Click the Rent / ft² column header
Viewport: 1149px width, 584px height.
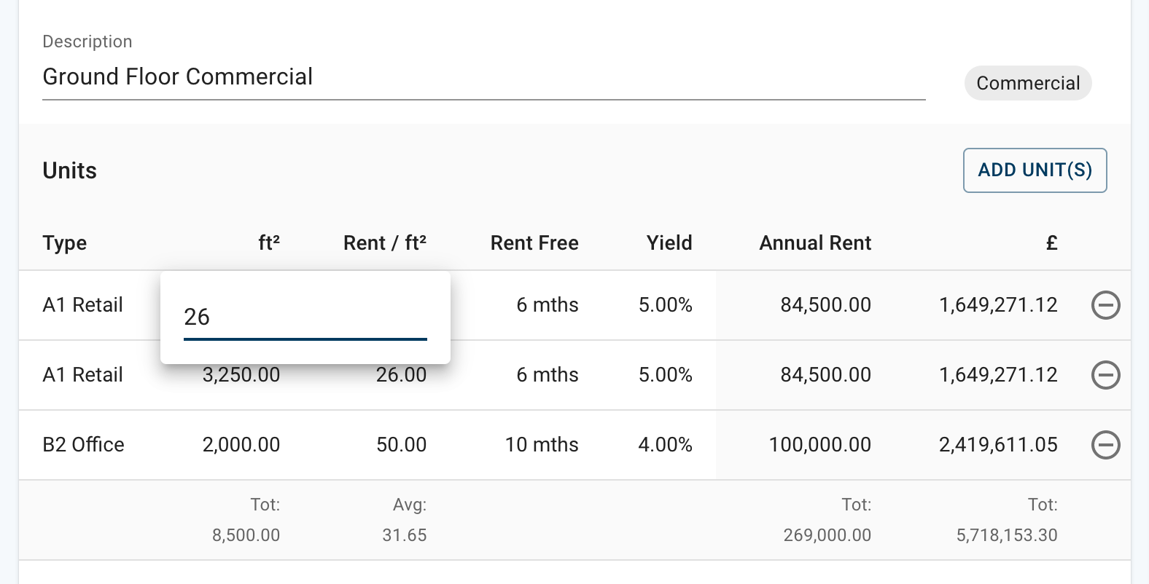coord(385,242)
